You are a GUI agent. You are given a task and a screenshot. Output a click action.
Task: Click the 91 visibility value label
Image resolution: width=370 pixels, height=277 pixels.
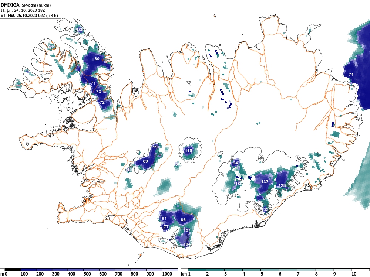tap(164, 218)
